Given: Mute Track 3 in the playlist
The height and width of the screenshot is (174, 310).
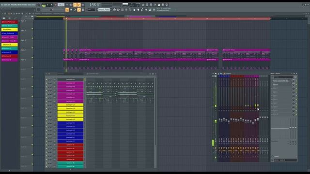Looking at the screenshot, I should (32, 48).
